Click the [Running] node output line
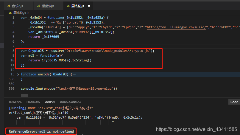The image size is (240, 135). (51, 108)
